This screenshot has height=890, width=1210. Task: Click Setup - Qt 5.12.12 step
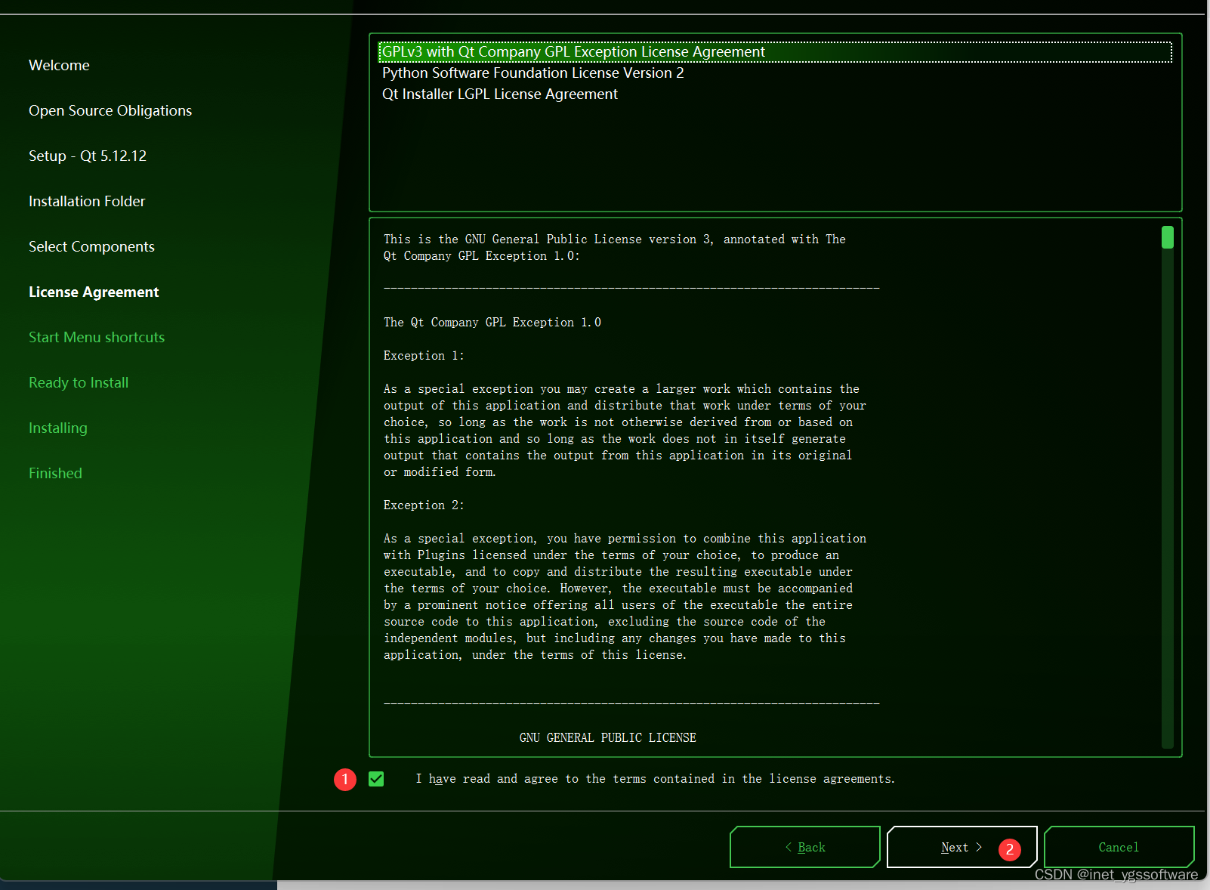[88, 156]
